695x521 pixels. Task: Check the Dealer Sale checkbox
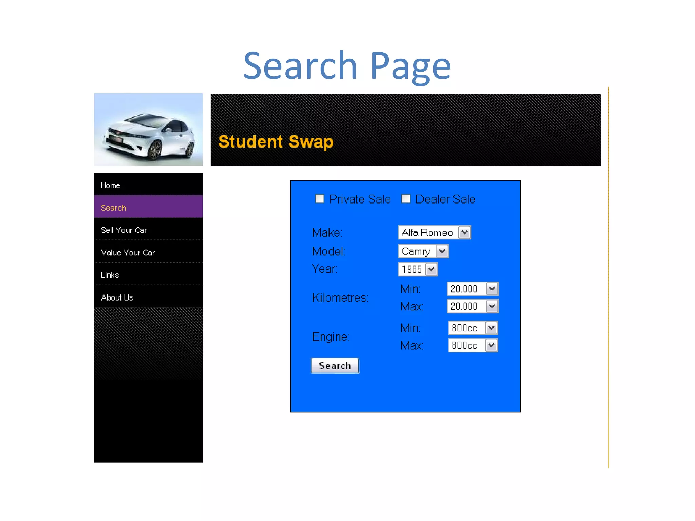point(406,199)
